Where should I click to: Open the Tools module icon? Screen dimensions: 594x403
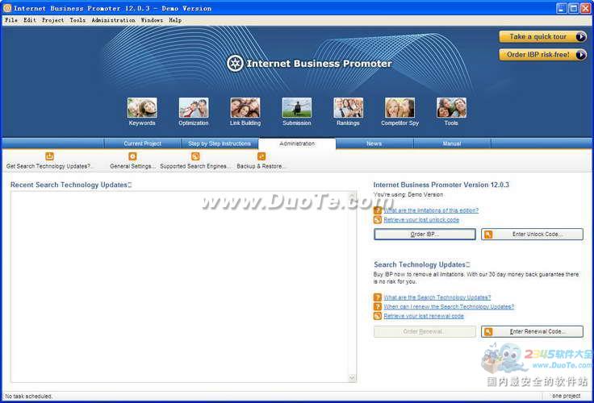coord(451,108)
